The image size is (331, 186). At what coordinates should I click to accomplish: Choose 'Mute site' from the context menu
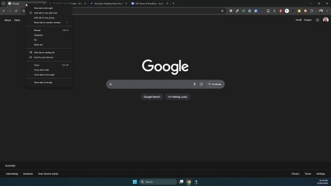49,45
